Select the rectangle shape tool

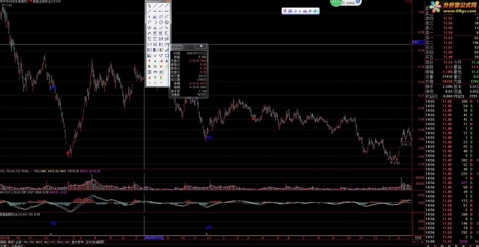166,55
